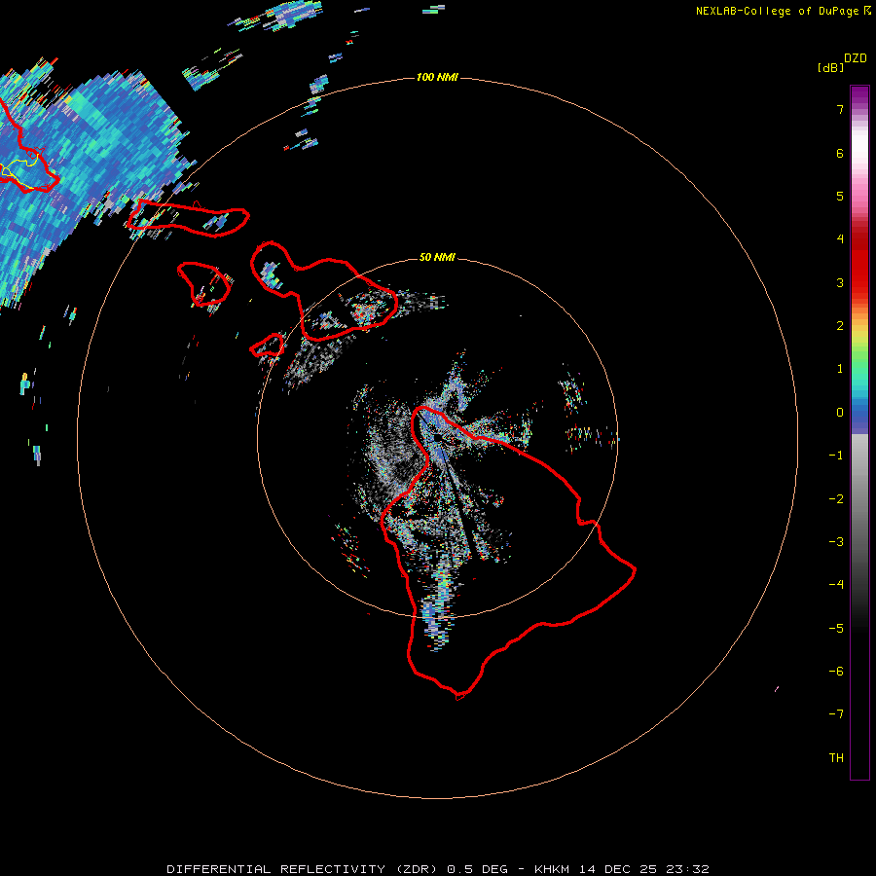Click the [dB] units label
The width and height of the screenshot is (876, 876).
[x=831, y=67]
